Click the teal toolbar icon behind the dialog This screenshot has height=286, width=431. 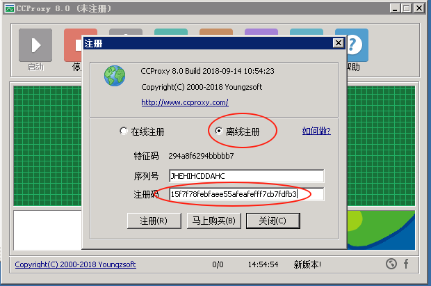171,32
